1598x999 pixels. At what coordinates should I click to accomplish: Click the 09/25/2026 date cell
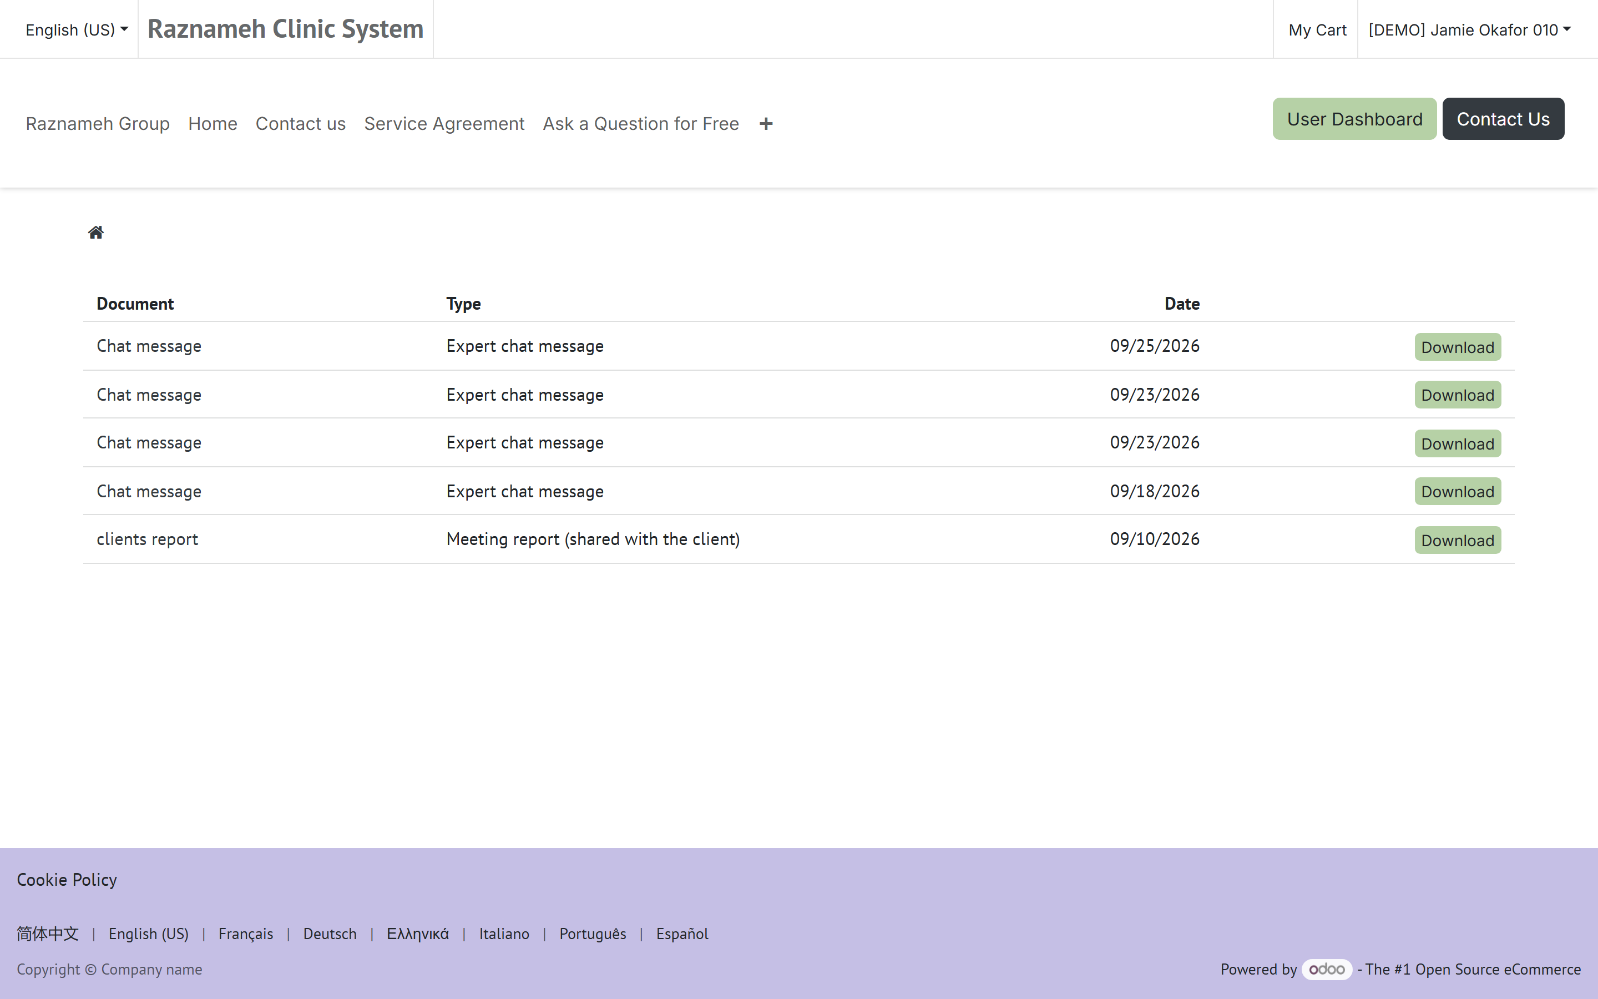click(x=1154, y=346)
